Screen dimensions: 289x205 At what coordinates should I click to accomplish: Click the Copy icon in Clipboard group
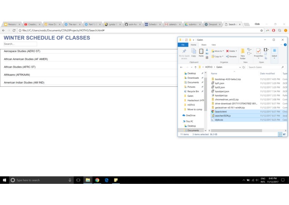(x=193, y=53)
